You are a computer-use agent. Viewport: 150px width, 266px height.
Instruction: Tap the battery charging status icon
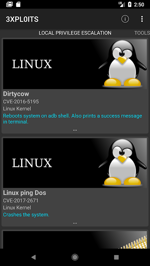tap(130, 4)
